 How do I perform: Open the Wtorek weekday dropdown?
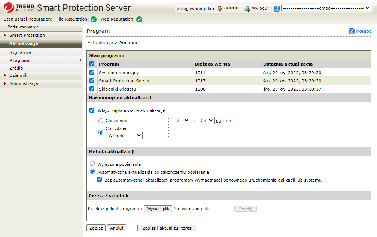124,136
